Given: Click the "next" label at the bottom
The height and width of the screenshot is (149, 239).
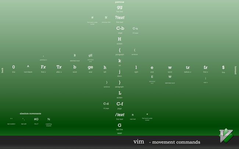Looking at the screenshot, I should (x=119, y=133).
